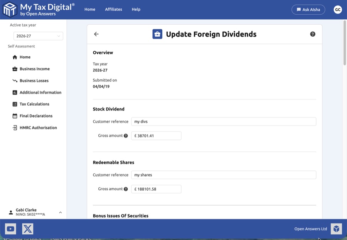Open the YouTube icon in the footer
Image resolution: width=347 pixels, height=240 pixels.
tap(10, 228)
